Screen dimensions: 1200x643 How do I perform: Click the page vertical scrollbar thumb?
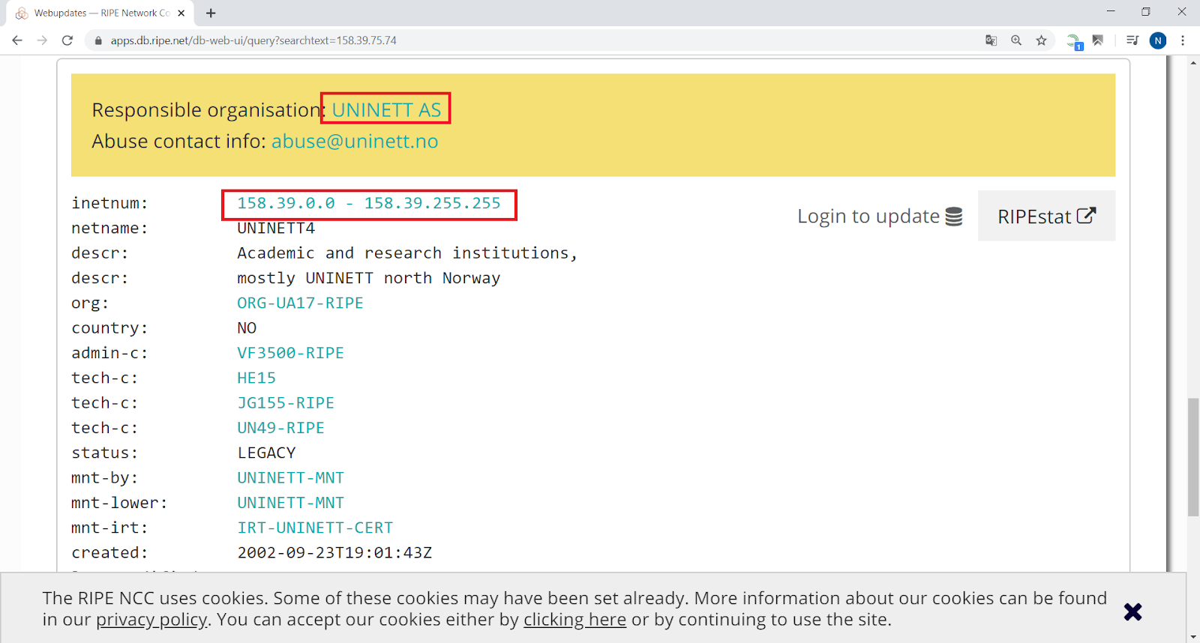[1193, 457]
